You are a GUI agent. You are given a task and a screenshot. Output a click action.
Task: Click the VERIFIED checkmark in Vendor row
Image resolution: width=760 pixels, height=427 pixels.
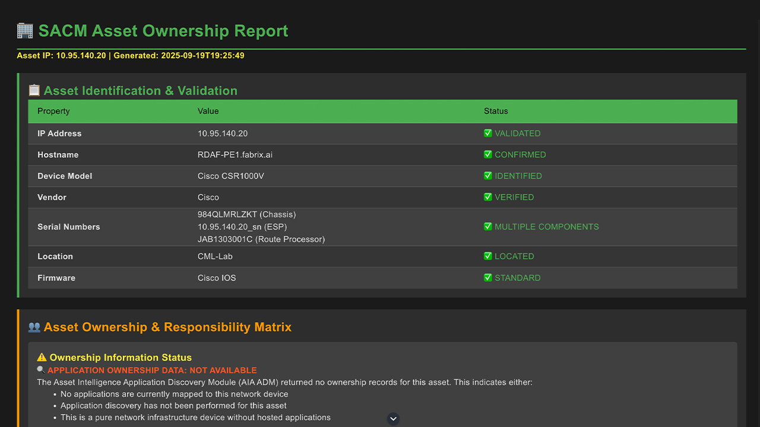click(x=488, y=197)
